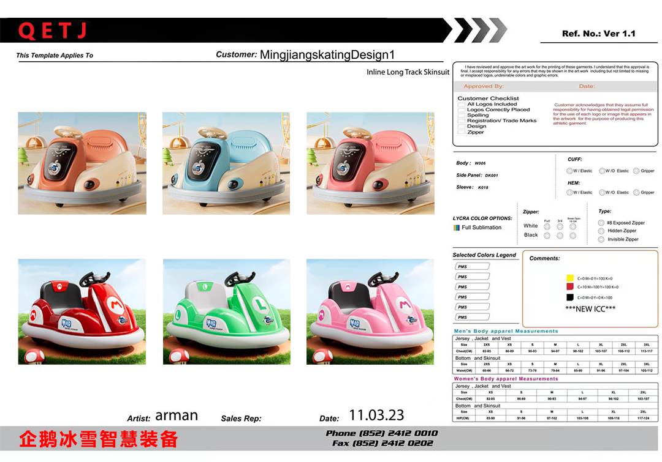Click customer name MingjiangskatingDesign1
This screenshot has width=662, height=462.
(327, 55)
